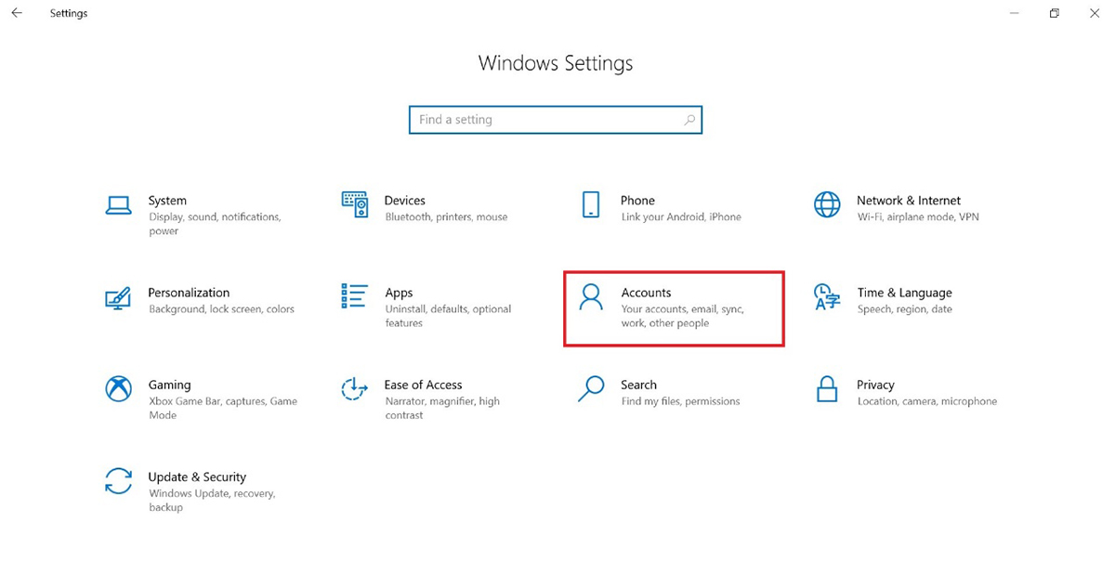The height and width of the screenshot is (588, 1115).
Task: Click 'Location, camera, microphone' description
Action: [x=926, y=401]
